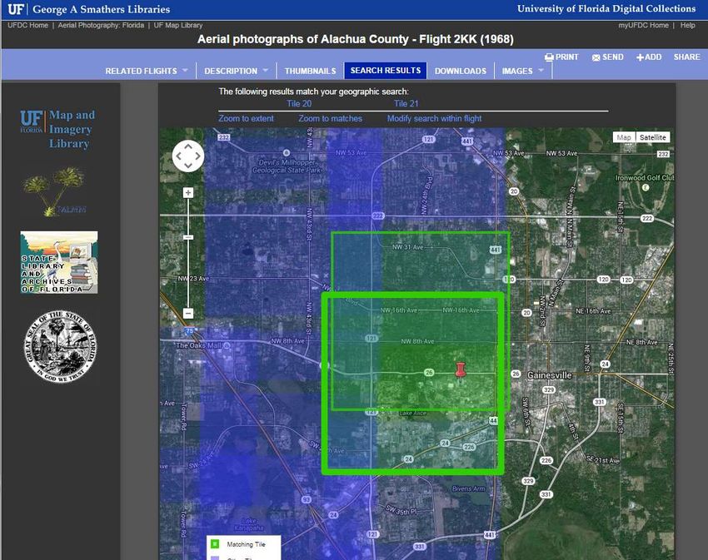Open the Tile 21 result link
708x560 pixels.
(406, 103)
